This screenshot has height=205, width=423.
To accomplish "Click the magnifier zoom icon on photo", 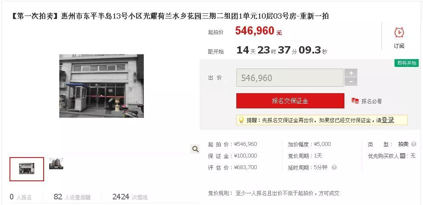I will [x=195, y=149].
